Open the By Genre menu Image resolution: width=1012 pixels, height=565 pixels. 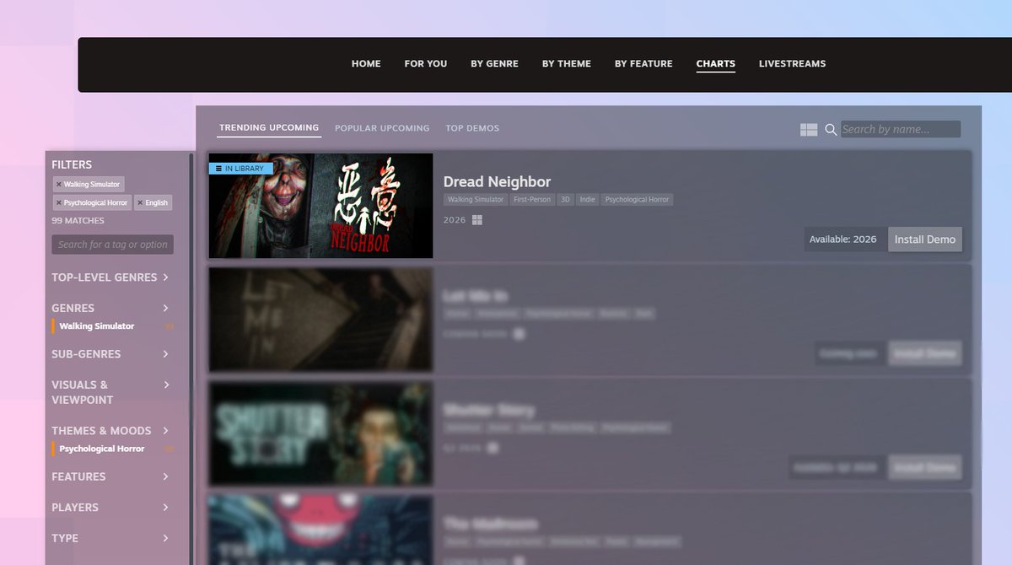pos(494,64)
